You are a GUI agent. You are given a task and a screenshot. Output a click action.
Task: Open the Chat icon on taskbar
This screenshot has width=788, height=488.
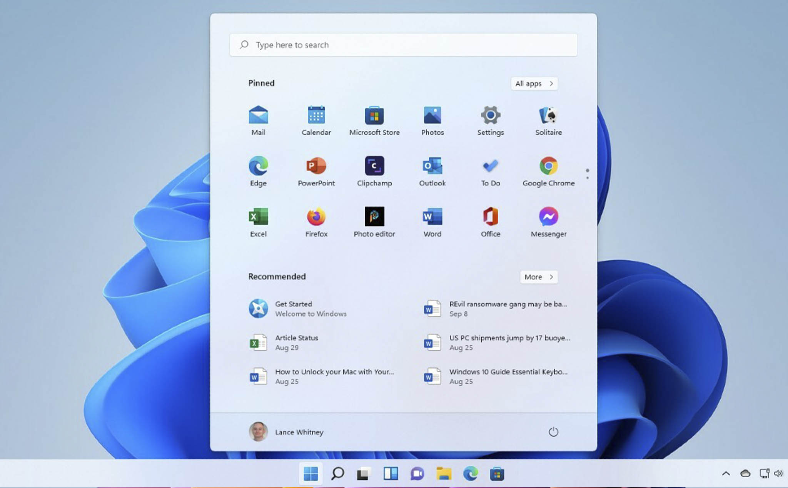coord(417,474)
